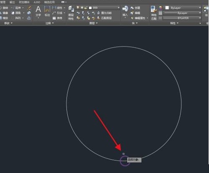Choose the 引线 leader tool

[57, 13]
